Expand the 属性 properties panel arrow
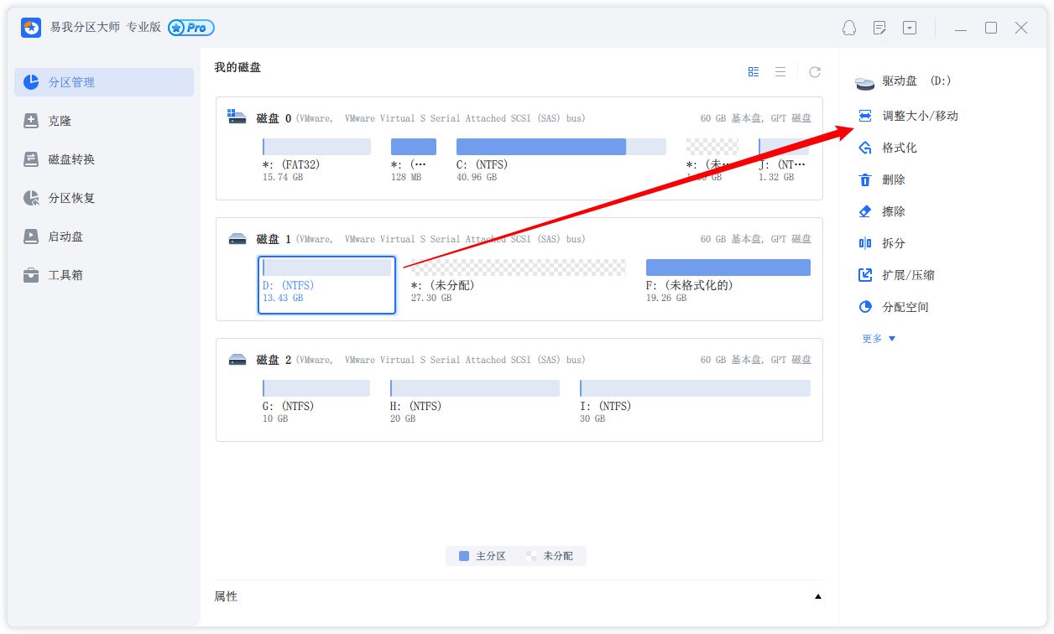Screen dimensions: 1054x634 click(817, 597)
